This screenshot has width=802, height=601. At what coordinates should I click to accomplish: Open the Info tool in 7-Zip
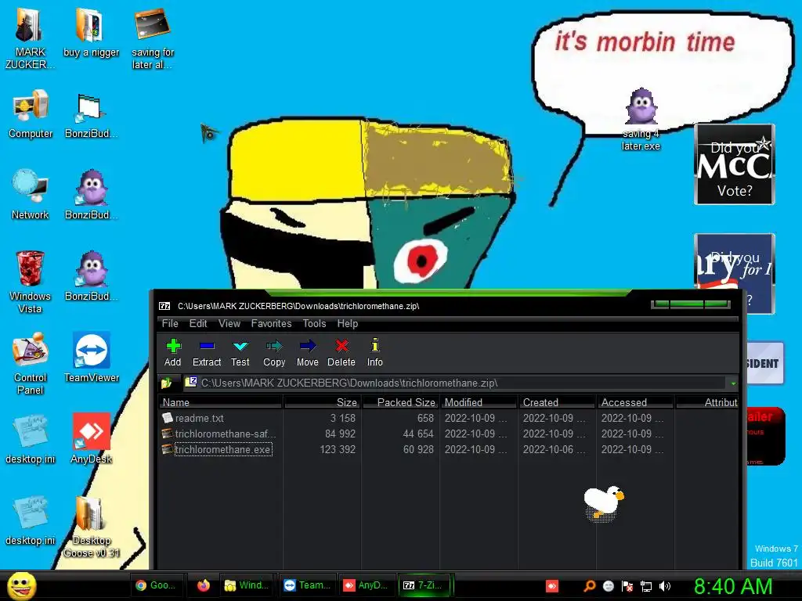coord(375,353)
